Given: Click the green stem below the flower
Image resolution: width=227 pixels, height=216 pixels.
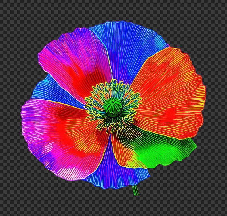Looking at the screenshot, I should [x=136, y=190].
